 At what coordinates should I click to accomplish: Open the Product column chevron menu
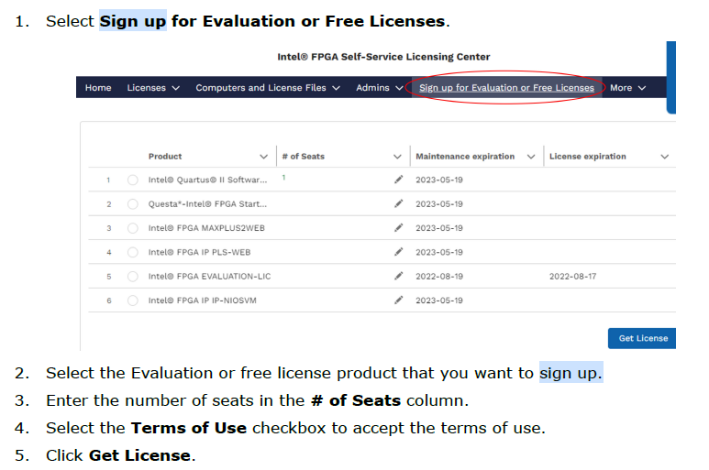[263, 157]
